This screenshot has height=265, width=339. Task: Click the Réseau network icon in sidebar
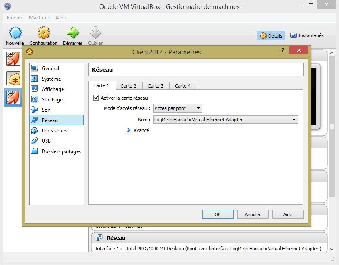(35, 120)
